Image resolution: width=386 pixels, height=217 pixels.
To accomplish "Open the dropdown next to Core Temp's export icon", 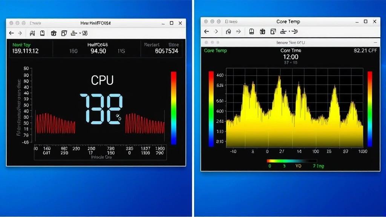I will pos(289,32).
